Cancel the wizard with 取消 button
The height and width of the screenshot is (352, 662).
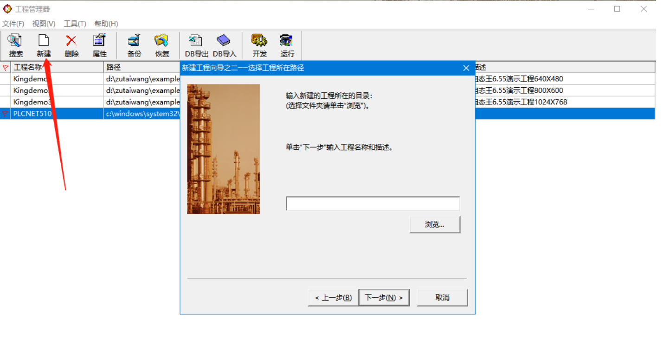pyautogui.click(x=442, y=298)
